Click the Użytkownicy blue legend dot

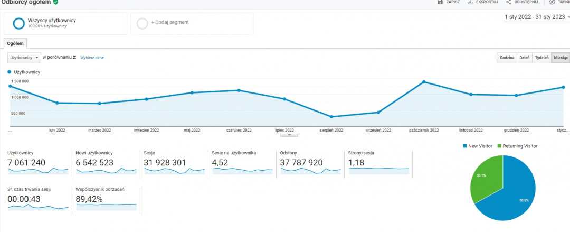(9, 72)
